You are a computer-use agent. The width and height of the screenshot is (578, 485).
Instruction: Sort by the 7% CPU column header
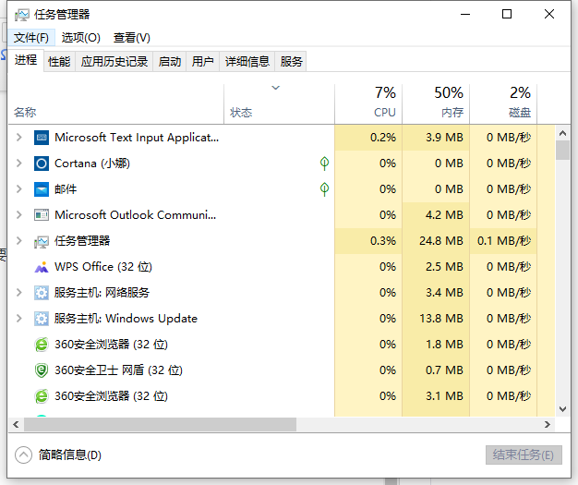[368, 104]
